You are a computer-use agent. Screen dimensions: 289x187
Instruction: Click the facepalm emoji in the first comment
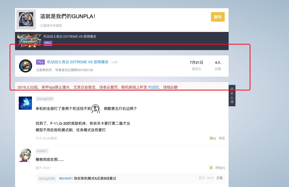tap(95, 109)
